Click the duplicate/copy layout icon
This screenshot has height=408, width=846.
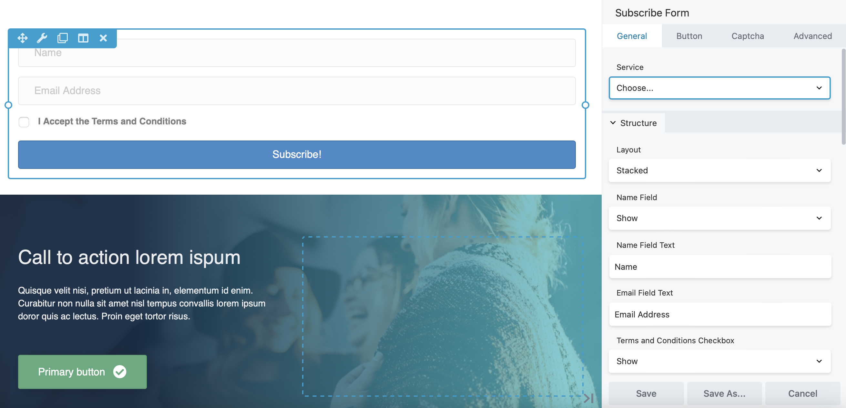(x=63, y=38)
